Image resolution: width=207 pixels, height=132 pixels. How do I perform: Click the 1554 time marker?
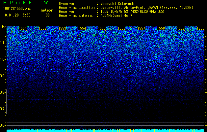tap(82, 28)
